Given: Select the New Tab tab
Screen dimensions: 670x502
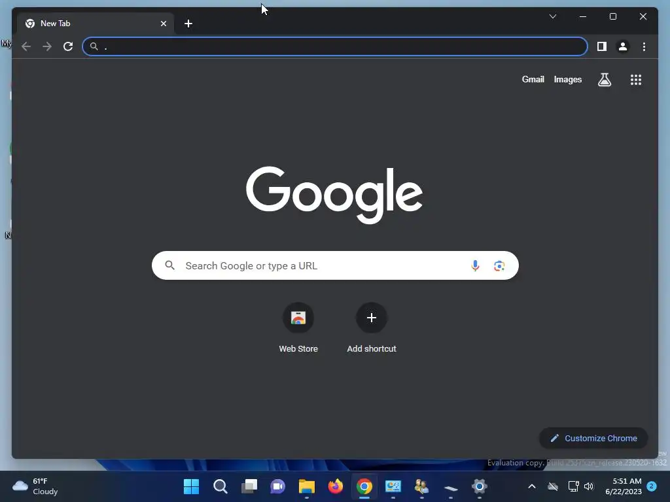Looking at the screenshot, I should pyautogui.click(x=96, y=24).
